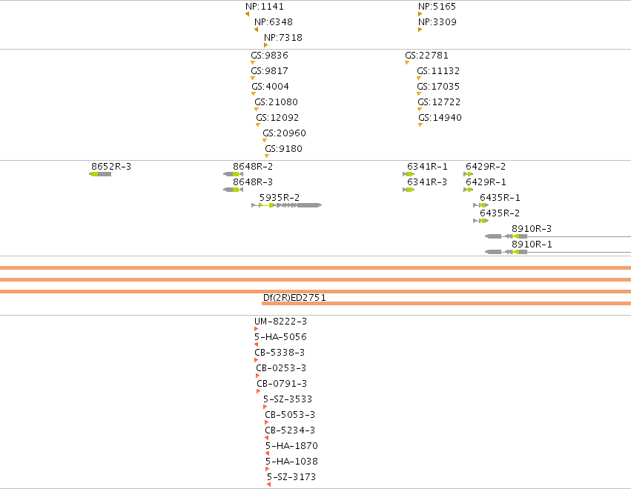Open the 6435R-1 transcript label
This screenshot has width=631, height=489.
(500, 198)
